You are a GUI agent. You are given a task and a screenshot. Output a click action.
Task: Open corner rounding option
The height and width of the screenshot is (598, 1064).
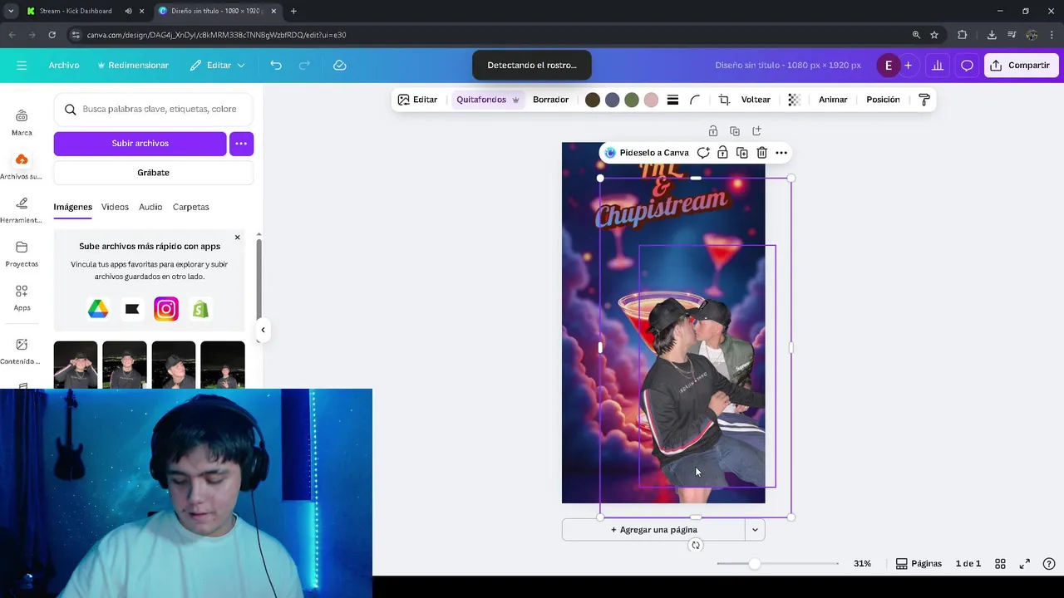tap(695, 100)
